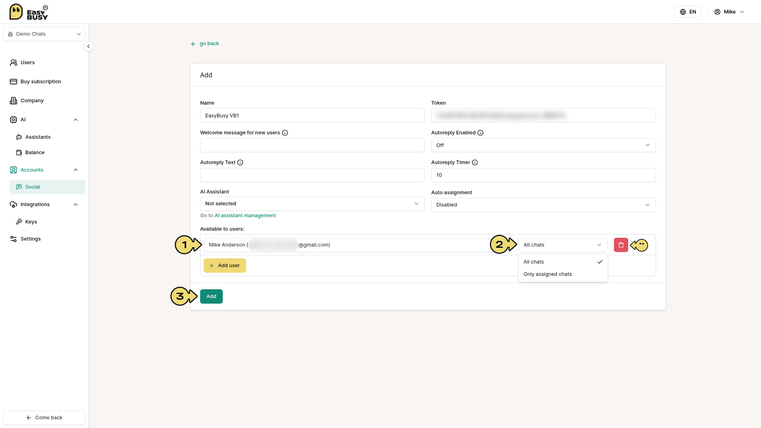Click the AI chip icon
The width and height of the screenshot is (761, 428).
pyautogui.click(x=13, y=120)
